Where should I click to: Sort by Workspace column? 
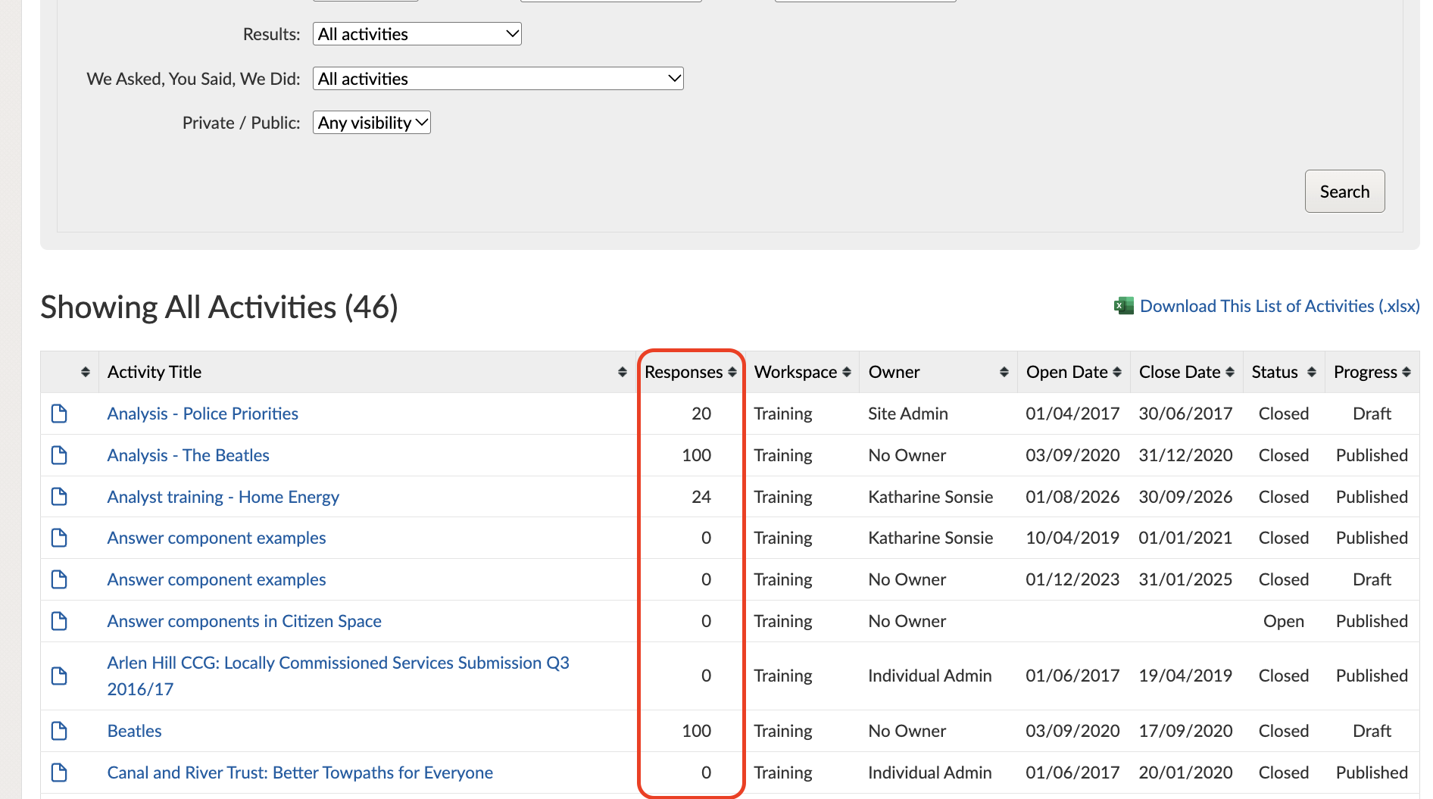tap(847, 372)
